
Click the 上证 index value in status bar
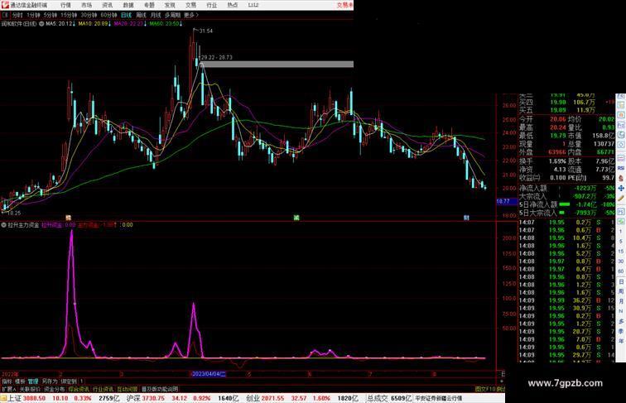point(34,398)
